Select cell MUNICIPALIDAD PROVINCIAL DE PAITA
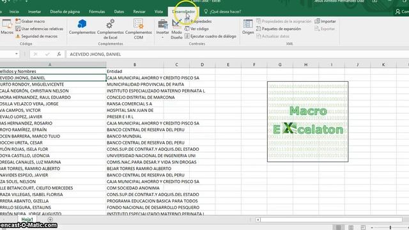409x230 pixels. pos(135,84)
